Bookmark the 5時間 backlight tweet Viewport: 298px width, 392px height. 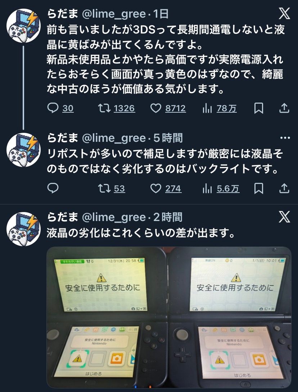point(259,189)
